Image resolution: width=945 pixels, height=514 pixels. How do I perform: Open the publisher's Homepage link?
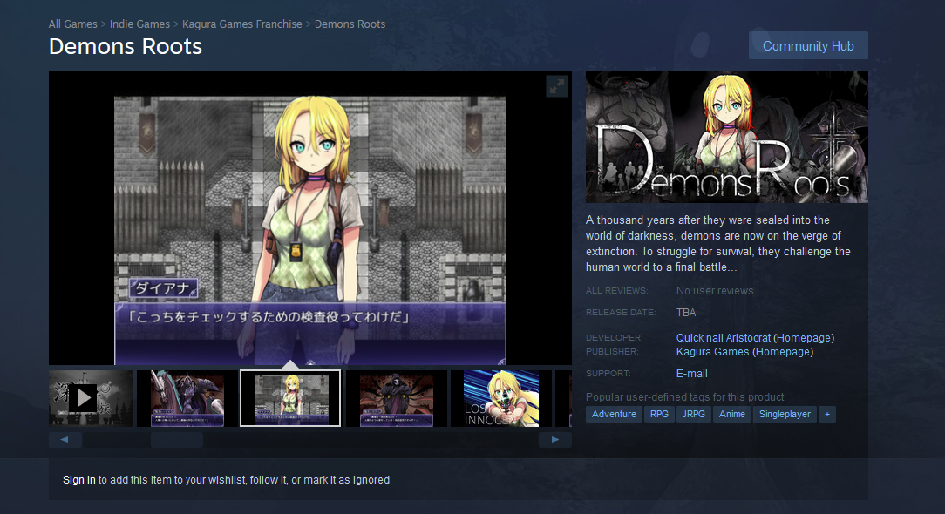tap(783, 352)
